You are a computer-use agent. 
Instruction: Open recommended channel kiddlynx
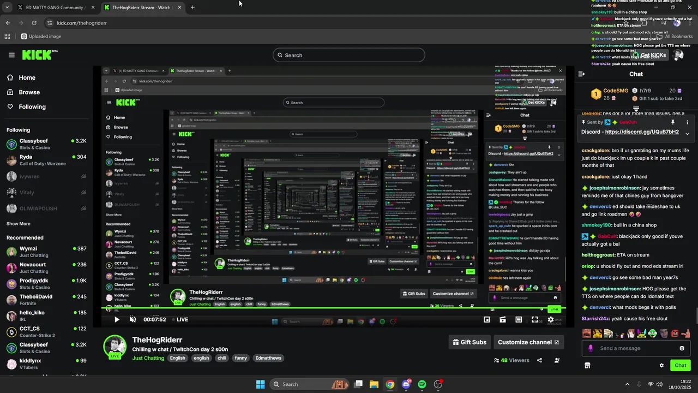pyautogui.click(x=46, y=364)
